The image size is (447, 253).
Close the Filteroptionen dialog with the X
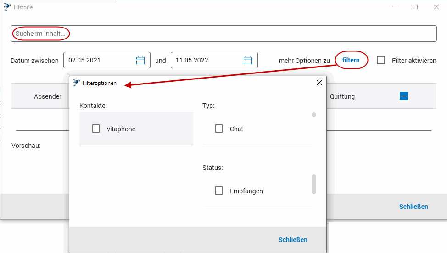coord(319,83)
